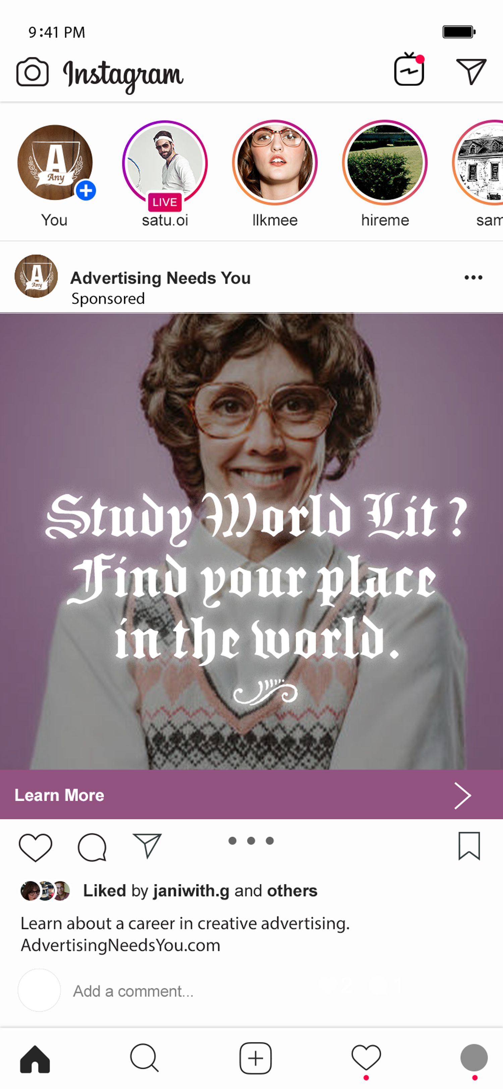Comment using the speech bubble icon
503x1089 pixels.
coord(92,847)
